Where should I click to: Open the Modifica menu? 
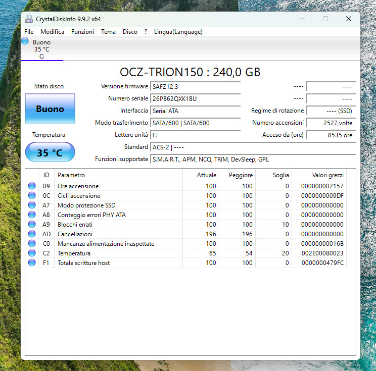pyautogui.click(x=52, y=32)
